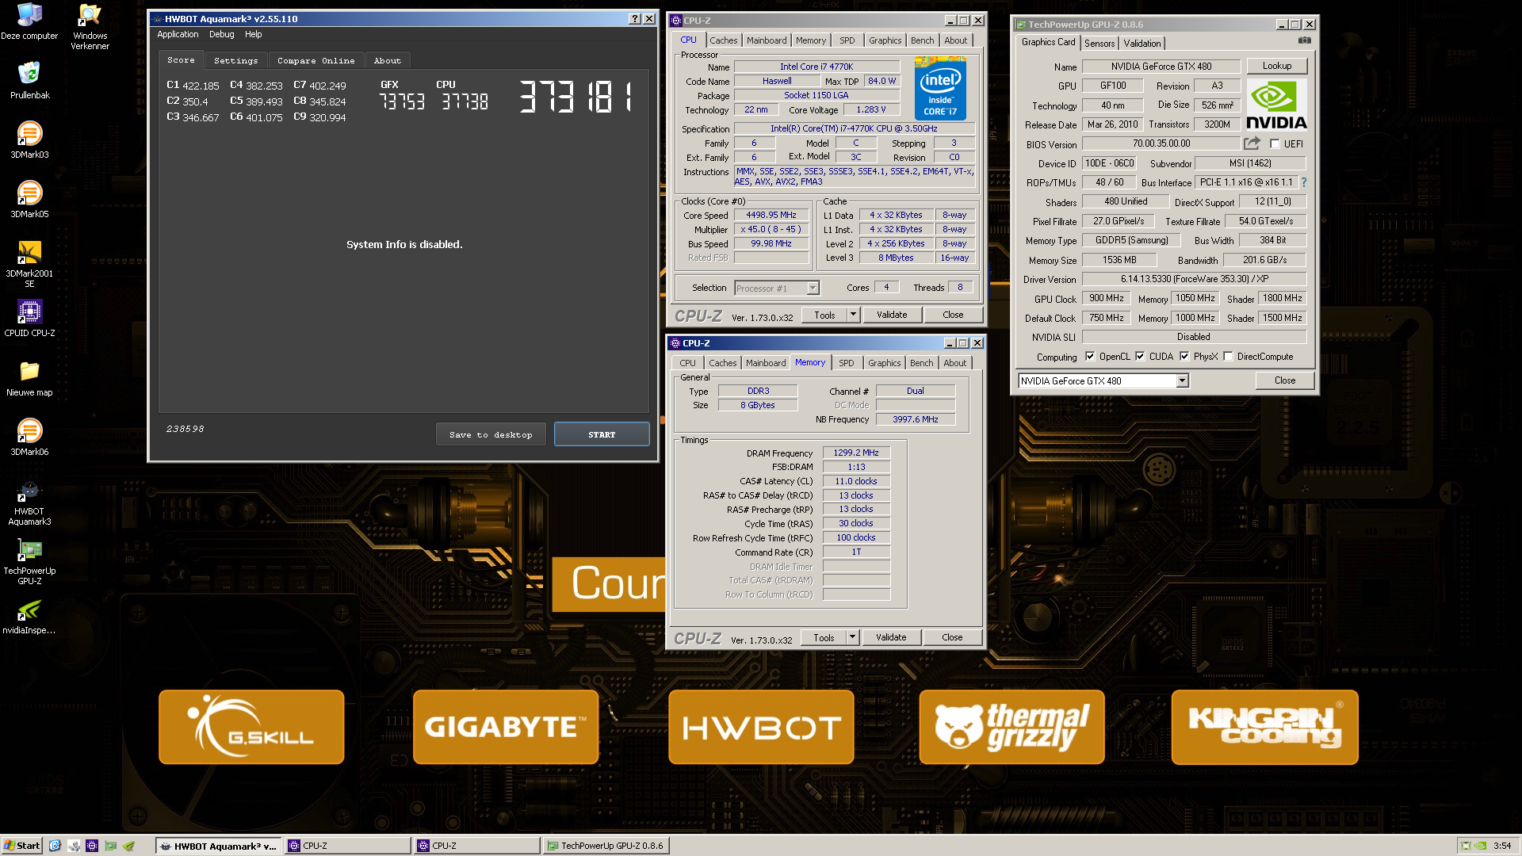The image size is (1522, 856).
Task: Open the SPD tab in lower CPU-Z window
Action: pos(846,363)
